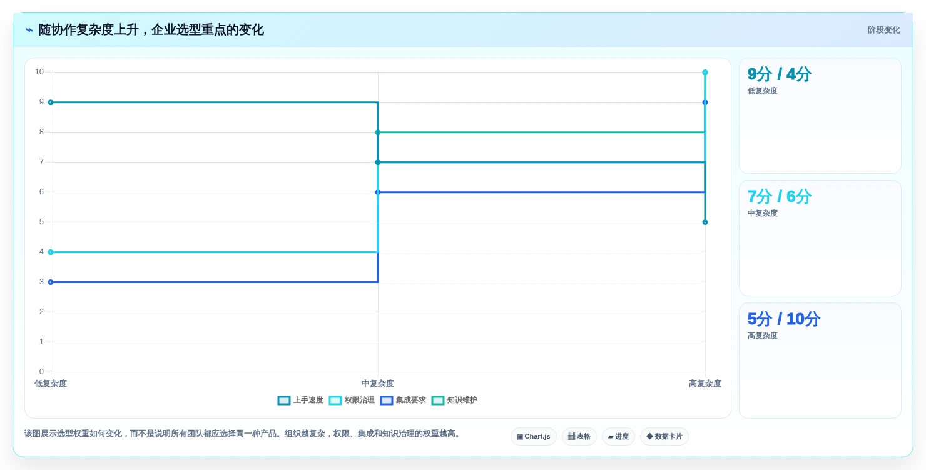This screenshot has height=470, width=926.
Task: Click the 知识维护 legend color box
Action: point(438,401)
